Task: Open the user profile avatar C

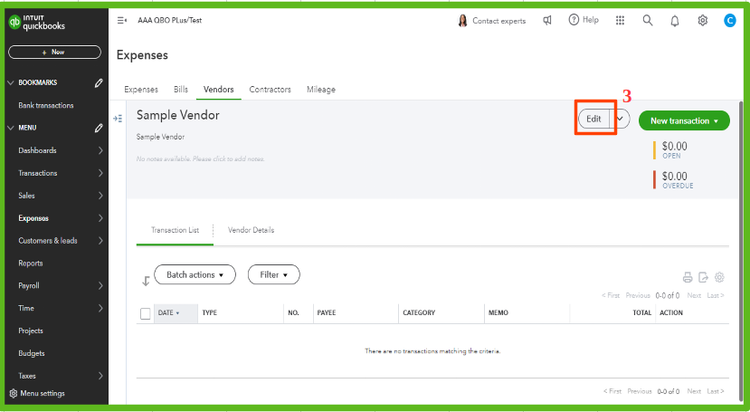Action: (x=729, y=21)
